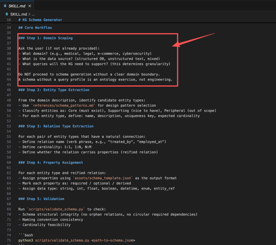Click the 'python3 scripts/validate_schema.py' command line

click(x=77, y=240)
